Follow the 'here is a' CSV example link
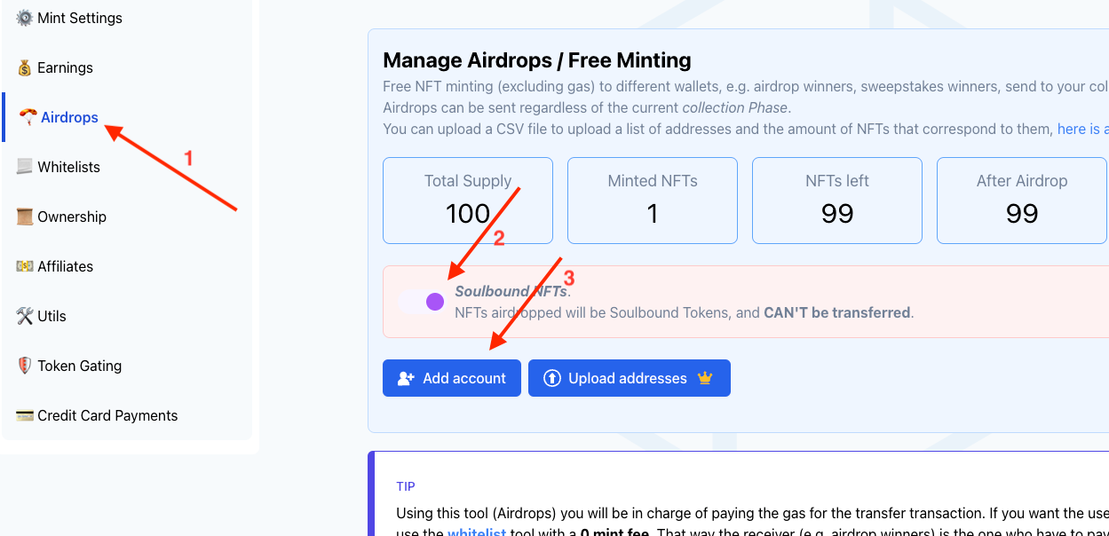This screenshot has width=1109, height=536. coord(1082,129)
